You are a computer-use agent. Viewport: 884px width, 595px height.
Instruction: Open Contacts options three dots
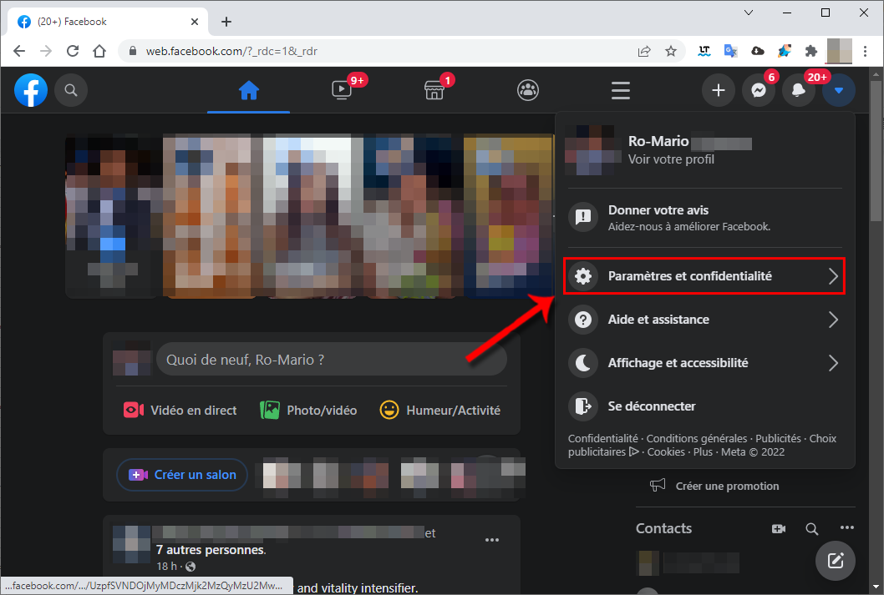point(846,528)
